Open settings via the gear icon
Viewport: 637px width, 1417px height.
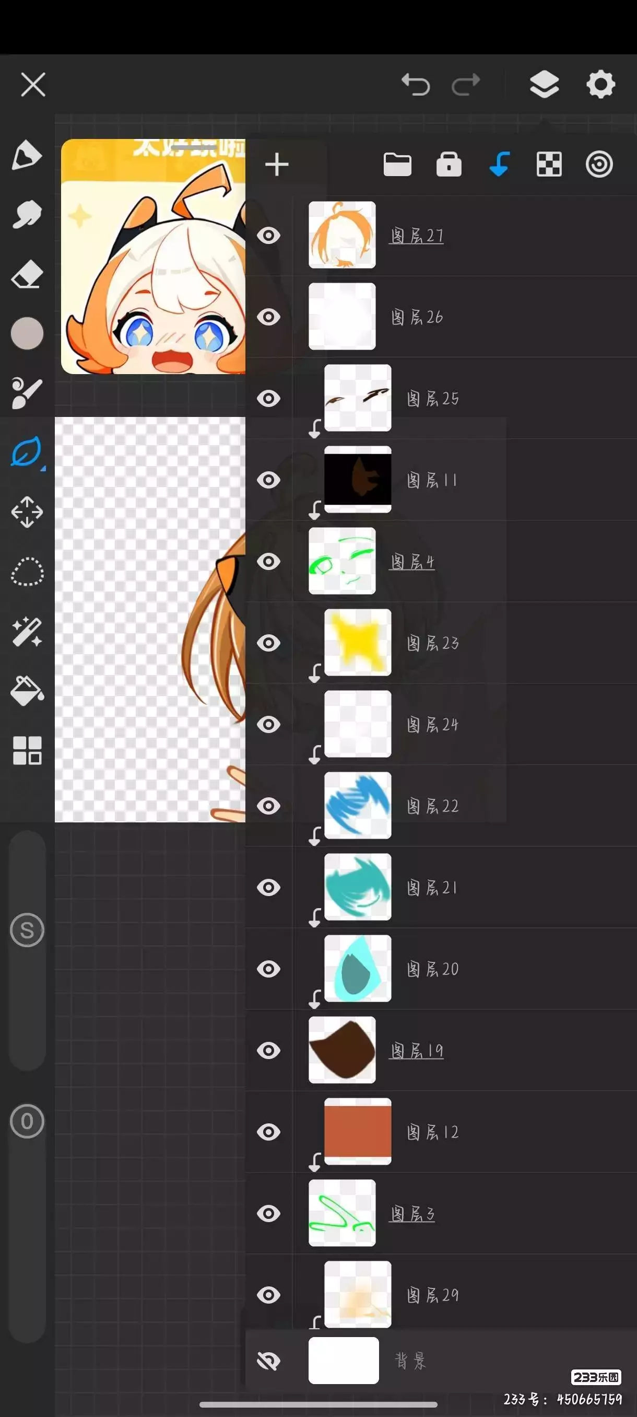pos(600,85)
